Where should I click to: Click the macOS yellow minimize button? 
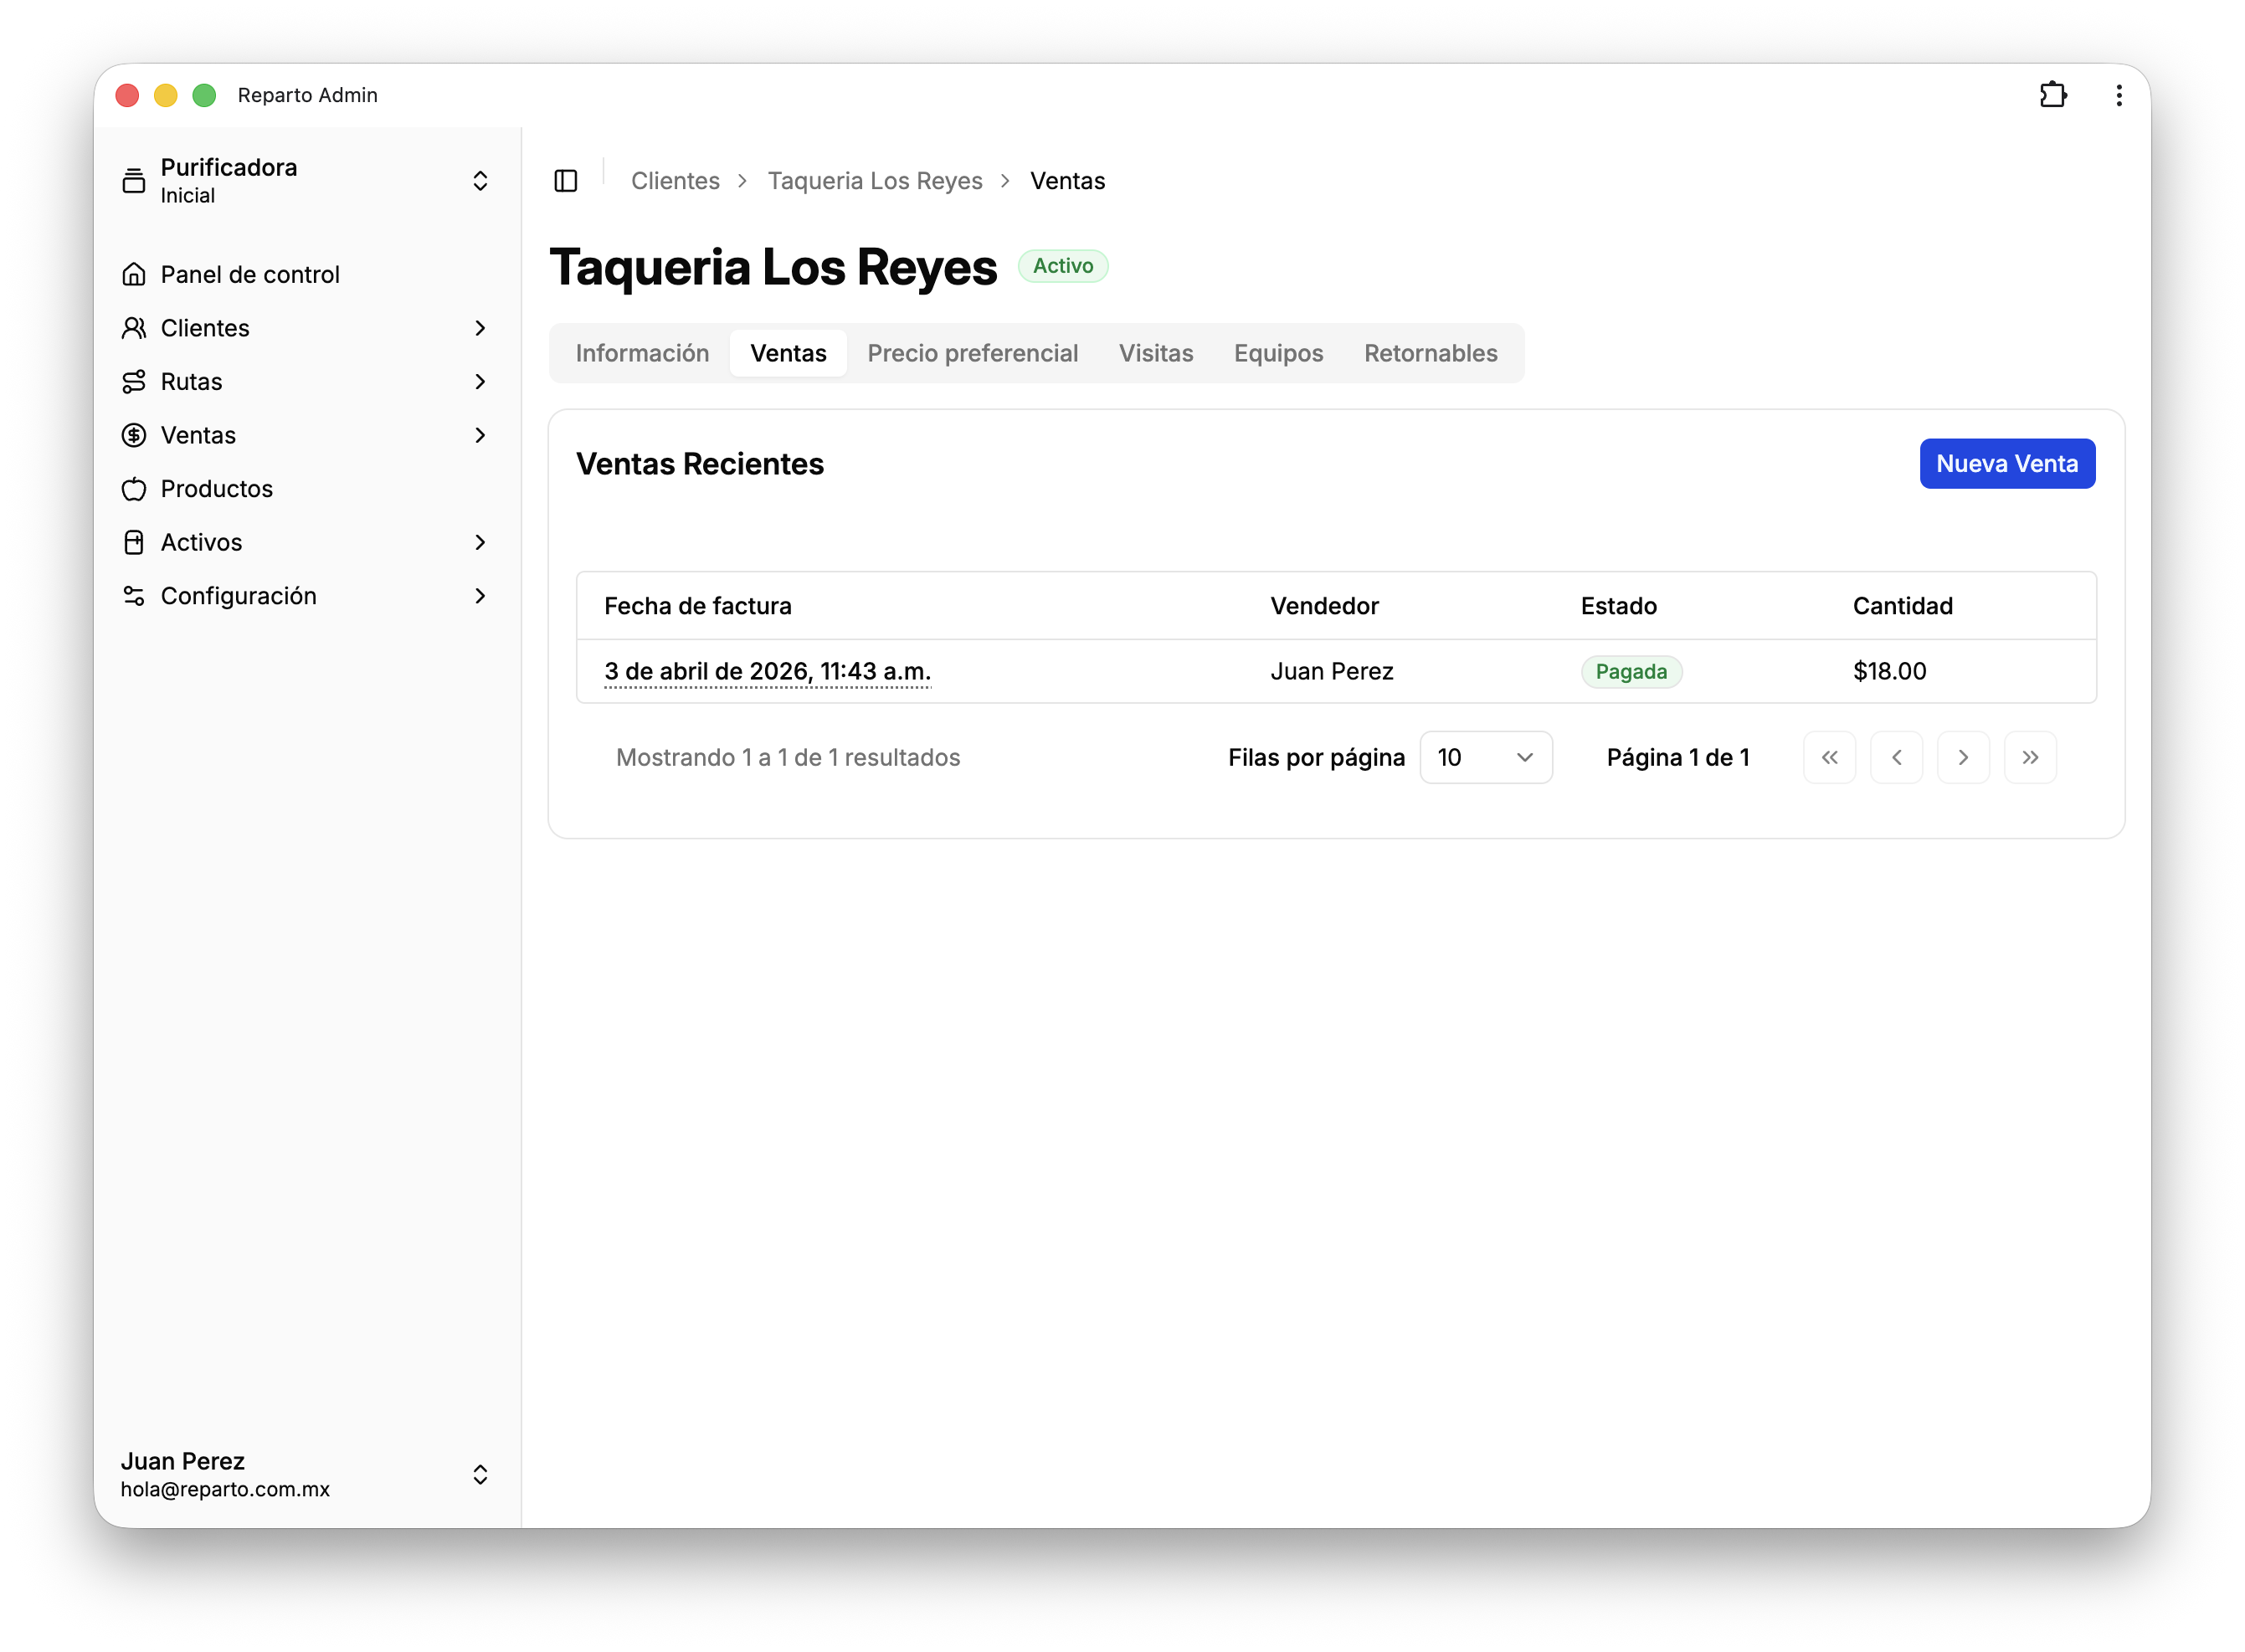tap(165, 95)
